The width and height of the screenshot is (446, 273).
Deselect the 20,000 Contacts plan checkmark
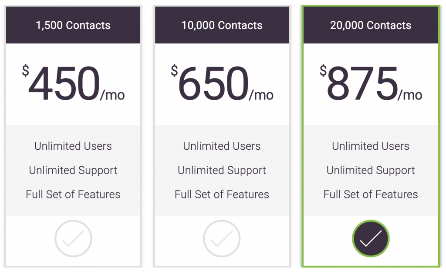click(x=371, y=239)
